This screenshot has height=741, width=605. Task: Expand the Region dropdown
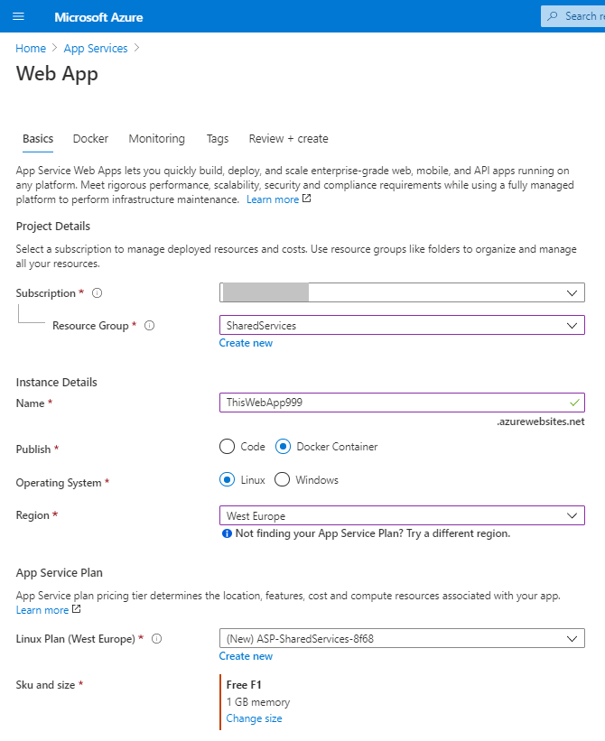pyautogui.click(x=402, y=515)
